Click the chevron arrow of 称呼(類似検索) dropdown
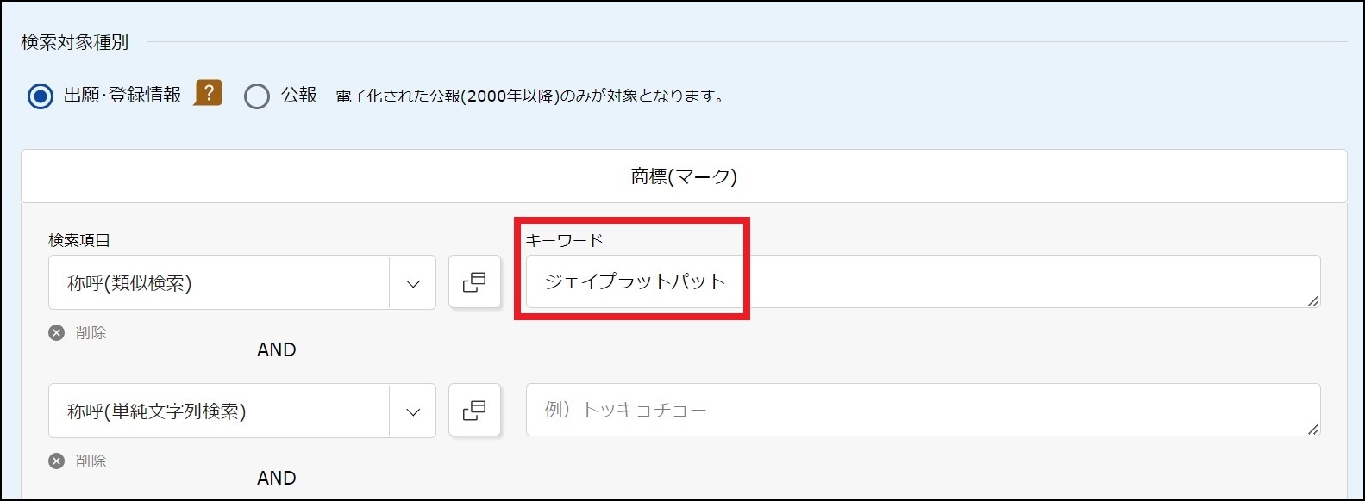 (413, 283)
